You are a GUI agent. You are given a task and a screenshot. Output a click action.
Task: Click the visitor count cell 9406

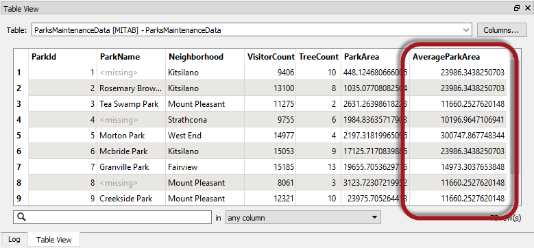270,73
